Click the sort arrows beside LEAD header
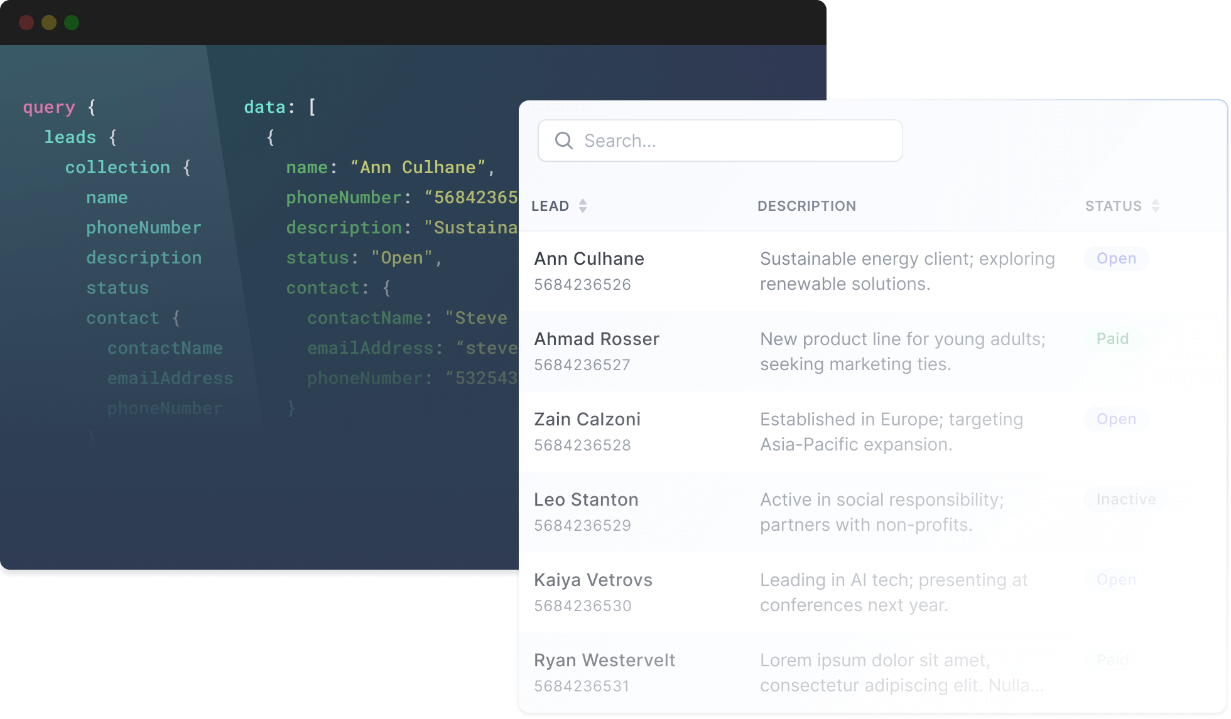Image resolution: width=1231 pixels, height=719 pixels. pyautogui.click(x=583, y=205)
